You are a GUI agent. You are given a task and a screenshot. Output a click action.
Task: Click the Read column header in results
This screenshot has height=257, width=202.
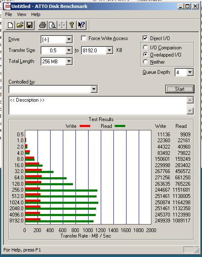[181, 126]
